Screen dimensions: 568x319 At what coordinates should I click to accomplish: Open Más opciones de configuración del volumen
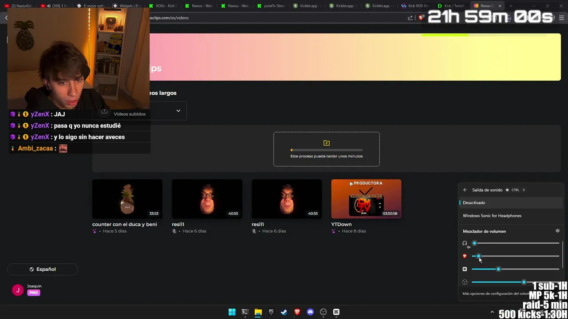point(496,294)
